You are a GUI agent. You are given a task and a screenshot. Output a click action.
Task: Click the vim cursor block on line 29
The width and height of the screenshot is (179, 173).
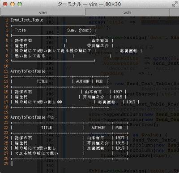point(12,164)
